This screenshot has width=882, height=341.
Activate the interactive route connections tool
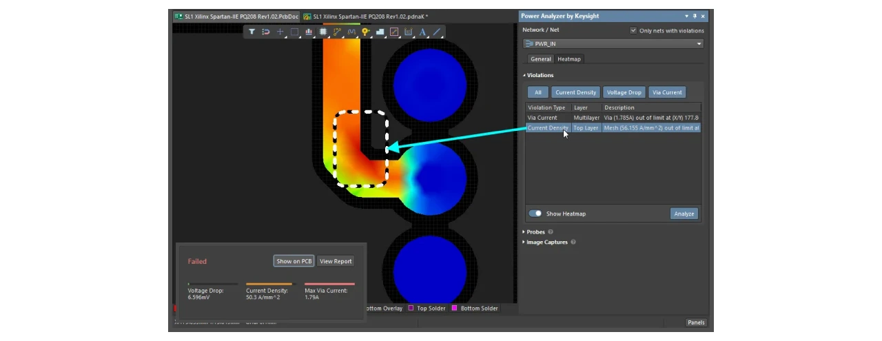point(337,32)
